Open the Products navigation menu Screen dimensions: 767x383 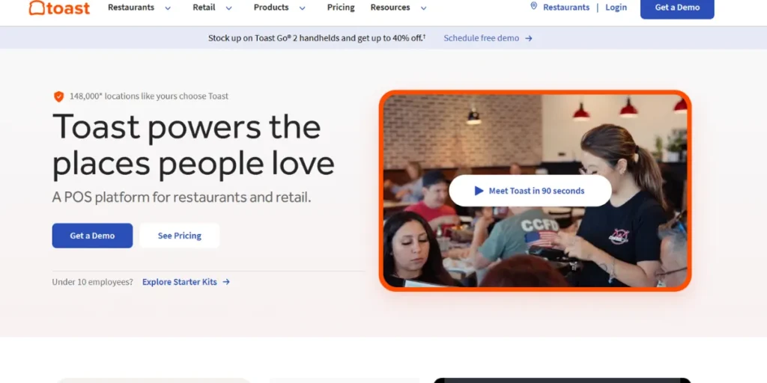(271, 7)
